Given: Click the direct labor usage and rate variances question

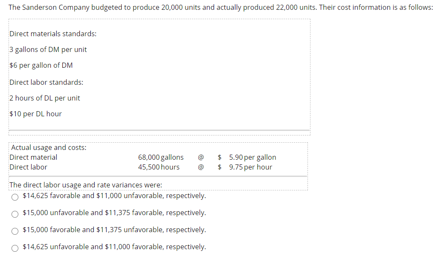Looking at the screenshot, I should click(86, 185).
